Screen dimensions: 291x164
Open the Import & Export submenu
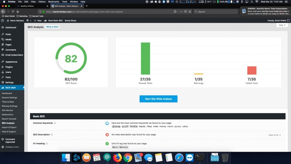9,127
